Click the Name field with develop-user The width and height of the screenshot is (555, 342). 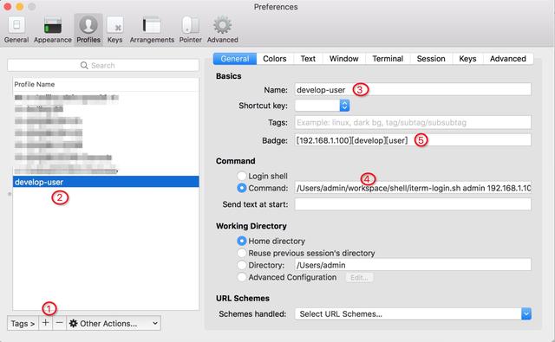[x=413, y=89]
